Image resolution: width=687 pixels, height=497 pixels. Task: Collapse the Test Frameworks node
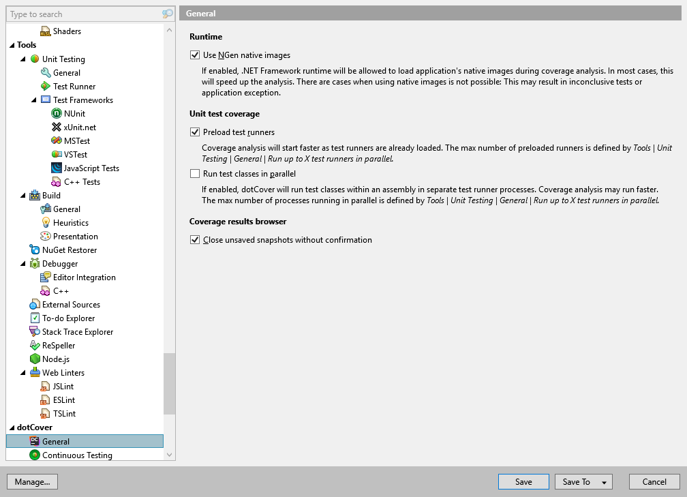34,100
